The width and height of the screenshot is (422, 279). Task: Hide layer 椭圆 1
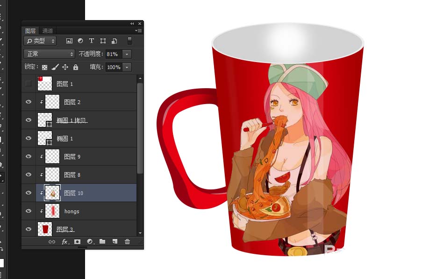(29, 138)
